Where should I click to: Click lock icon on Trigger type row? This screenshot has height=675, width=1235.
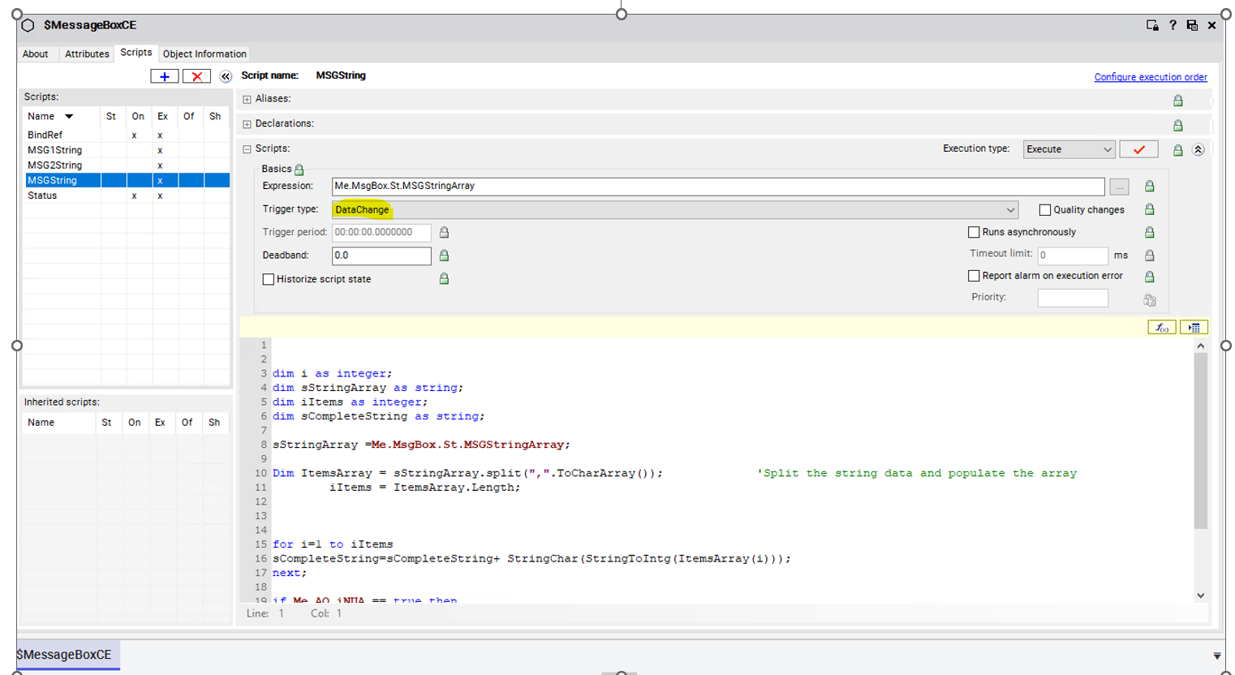pyautogui.click(x=1149, y=209)
